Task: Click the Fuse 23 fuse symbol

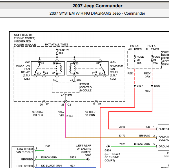Action: pos(57,52)
